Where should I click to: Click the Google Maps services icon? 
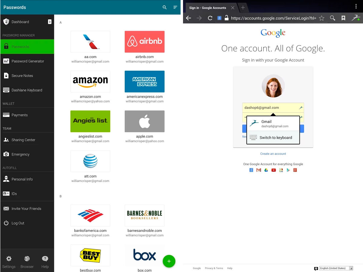(x=281, y=170)
